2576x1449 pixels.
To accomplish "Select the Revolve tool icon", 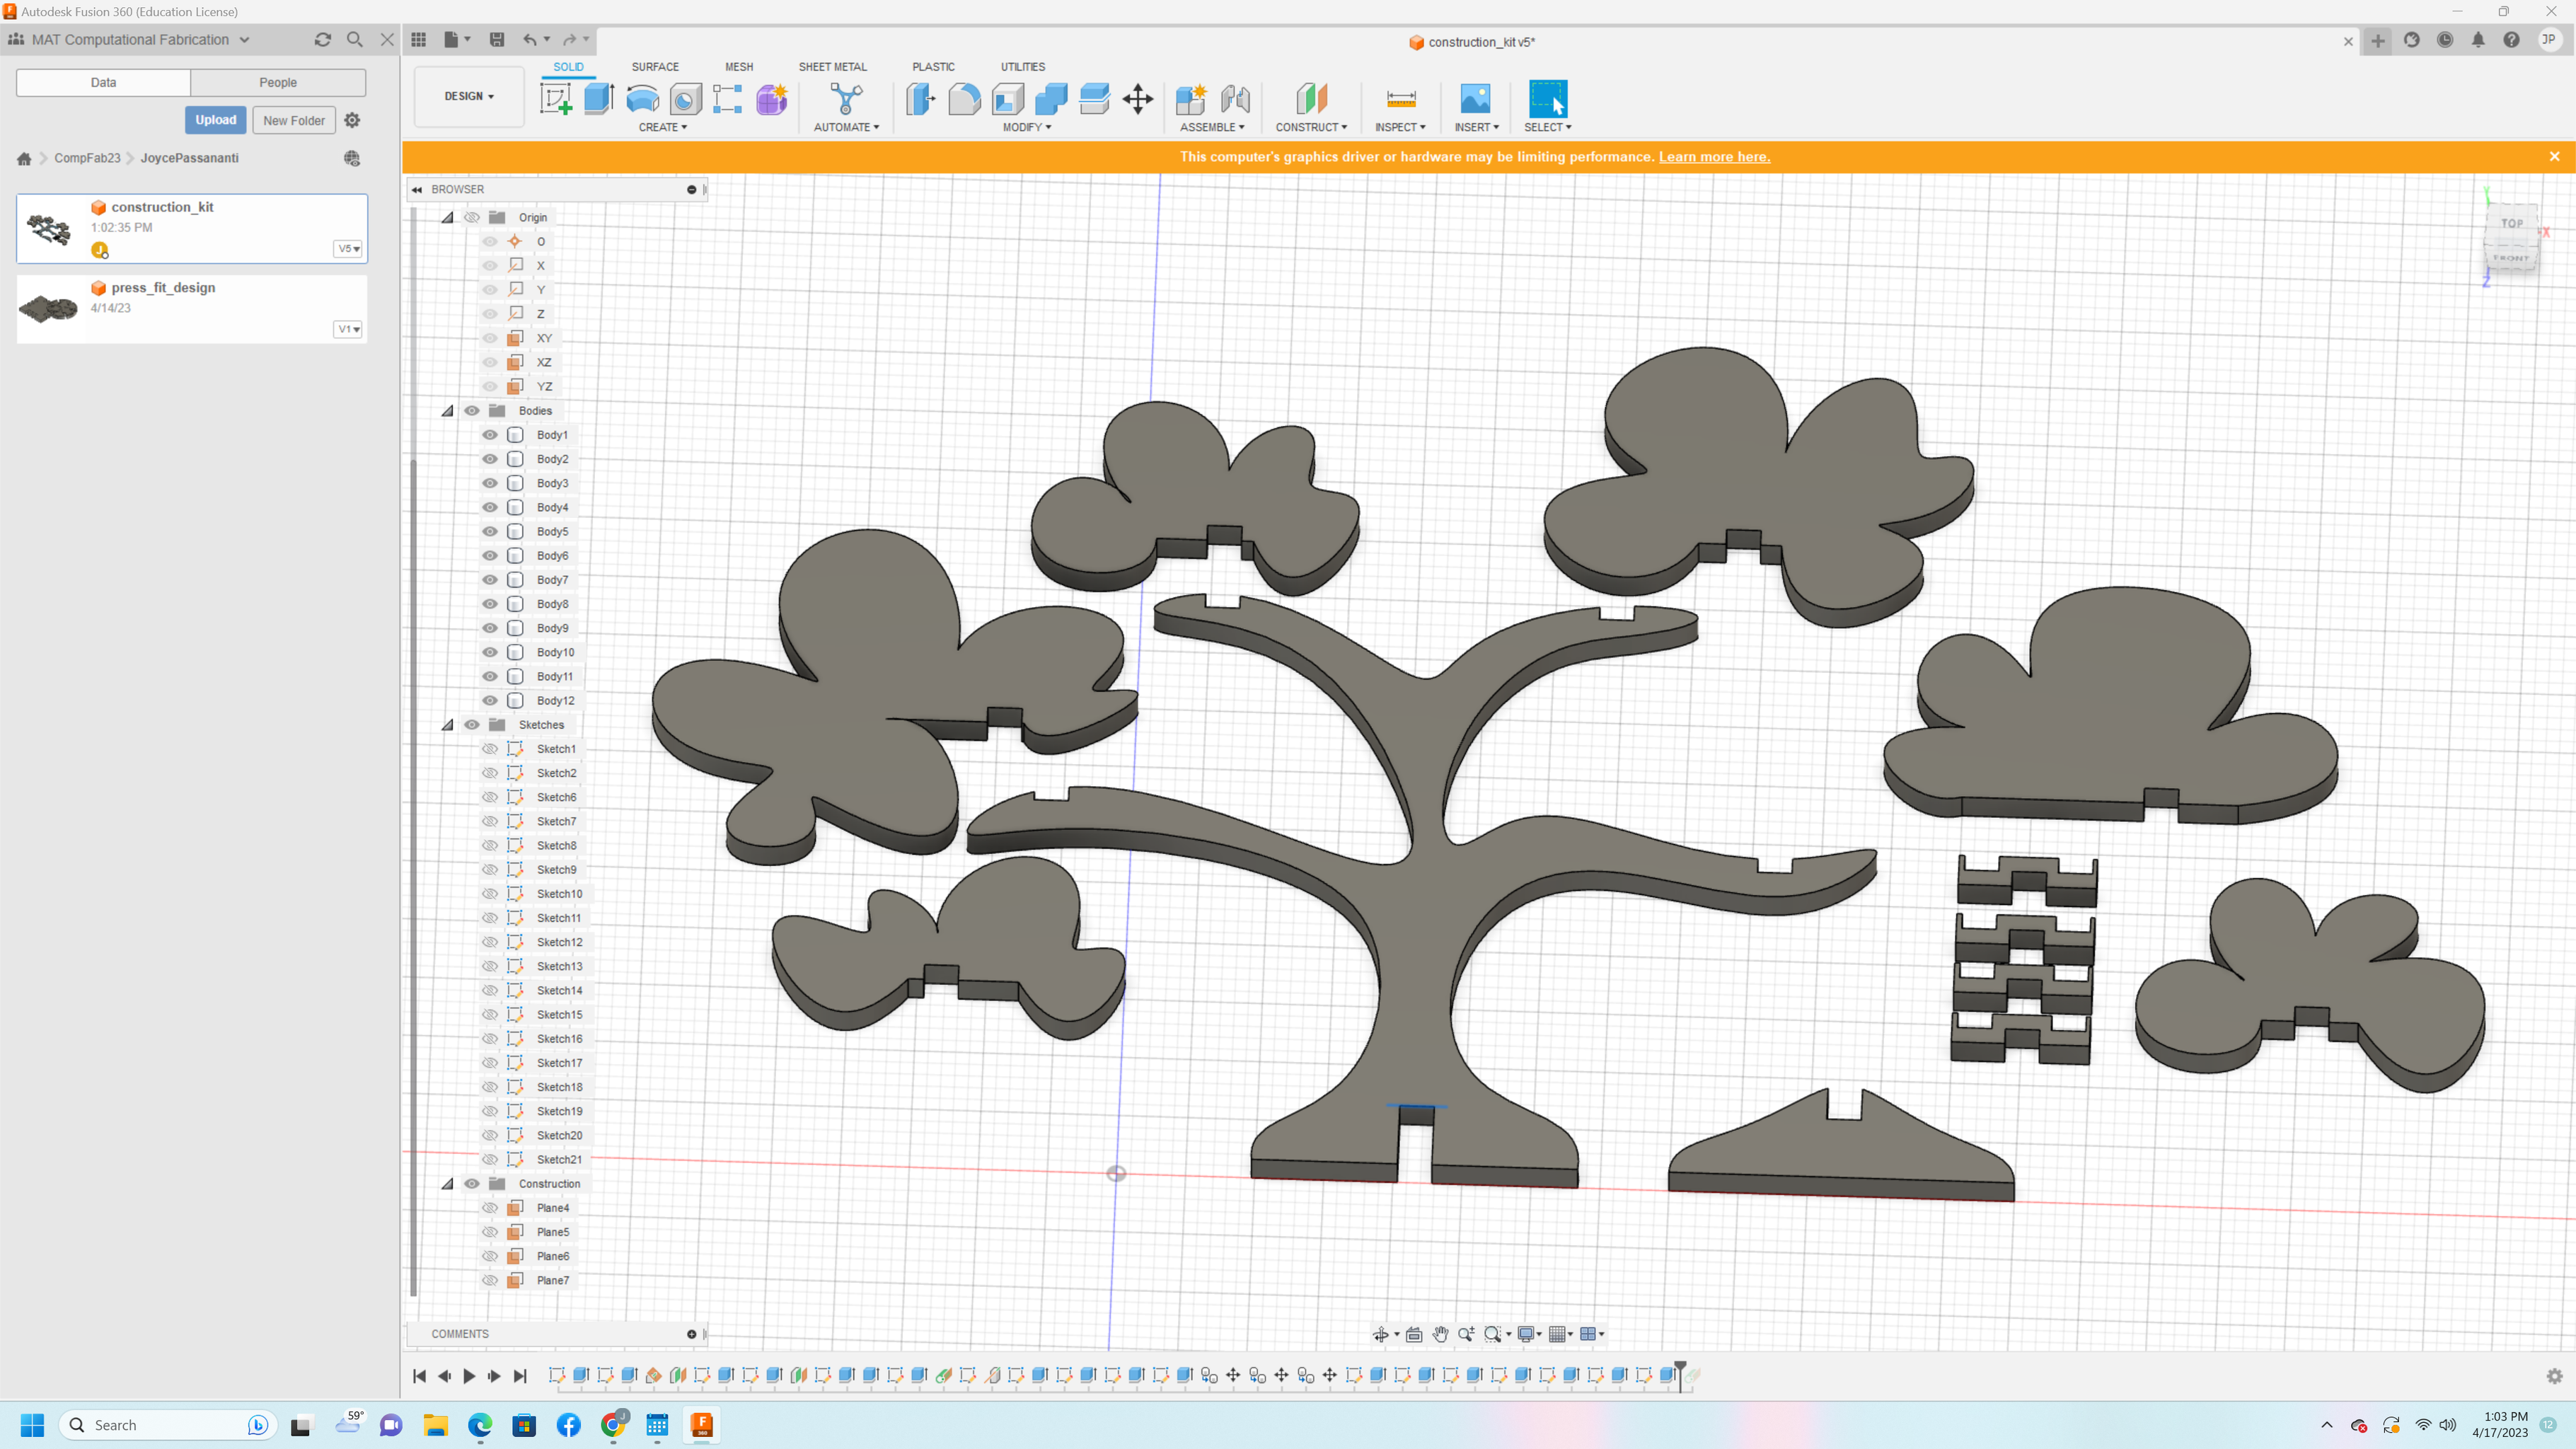I will (642, 99).
